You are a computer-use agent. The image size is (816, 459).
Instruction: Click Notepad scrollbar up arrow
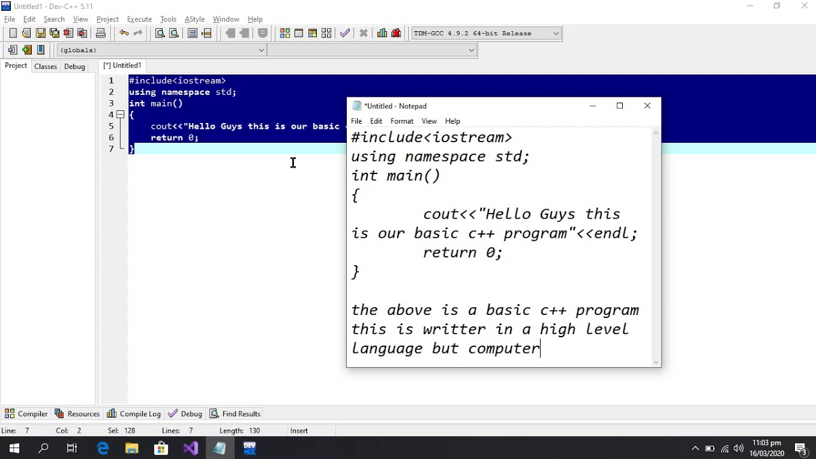click(656, 133)
